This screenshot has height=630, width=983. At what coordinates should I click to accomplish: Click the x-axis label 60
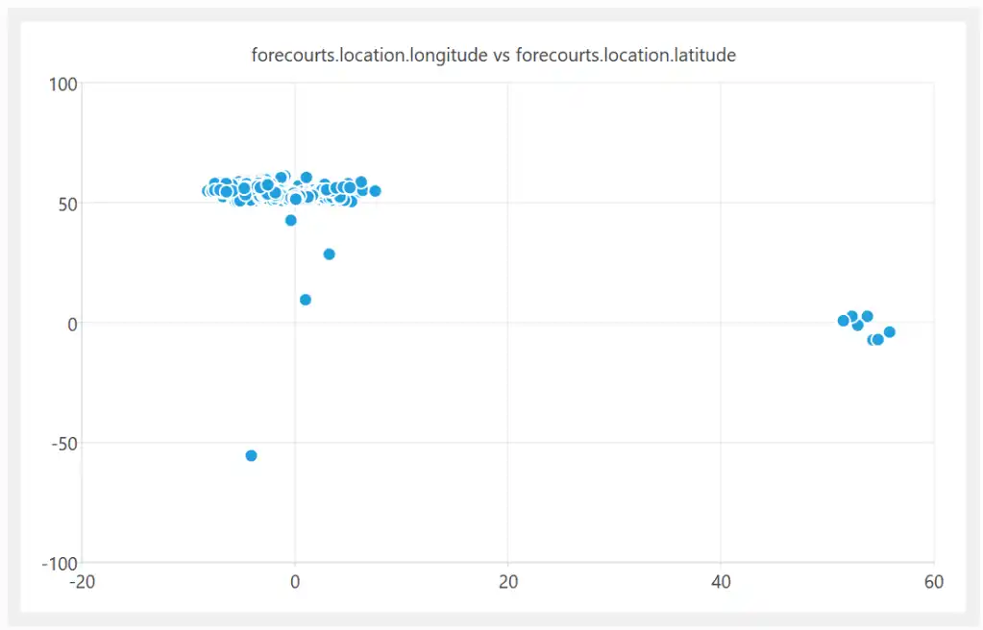coord(933,582)
